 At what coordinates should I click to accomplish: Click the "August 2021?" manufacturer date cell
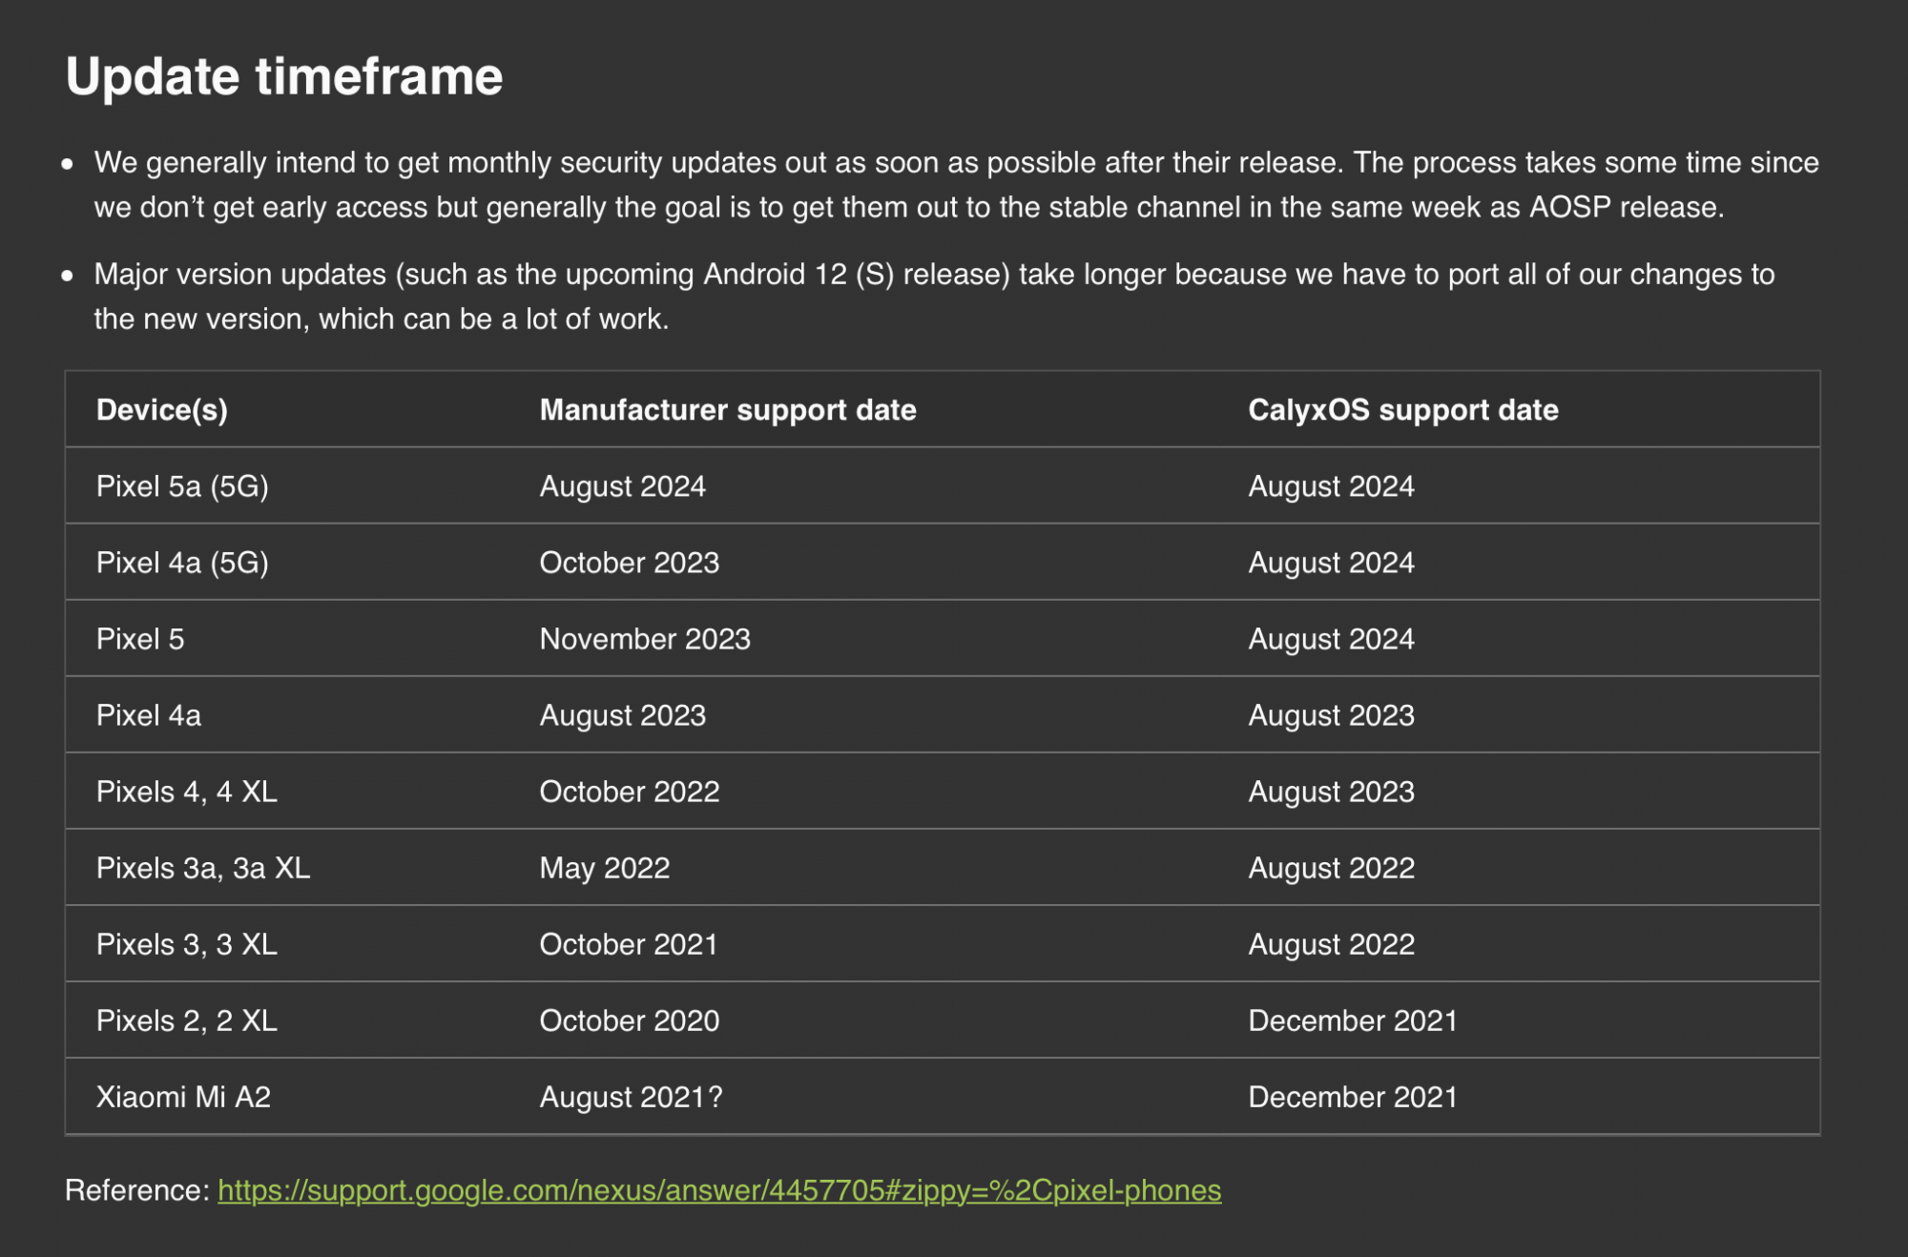tap(631, 1097)
